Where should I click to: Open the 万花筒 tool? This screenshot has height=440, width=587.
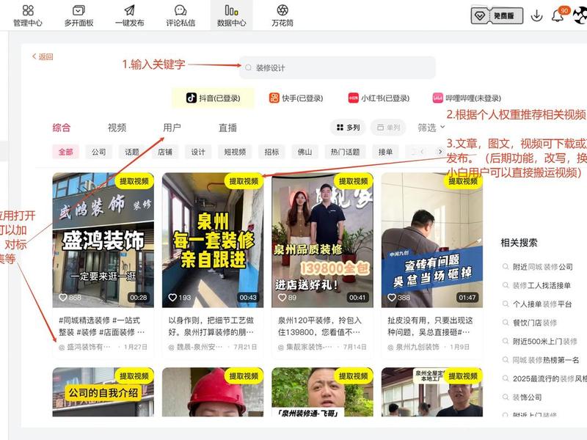(282, 15)
